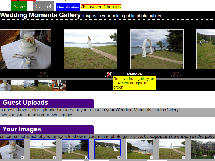Viewport: 215px width, 161px height.
Task: Click the cake image under Your Images
Action: click(x=12, y=149)
